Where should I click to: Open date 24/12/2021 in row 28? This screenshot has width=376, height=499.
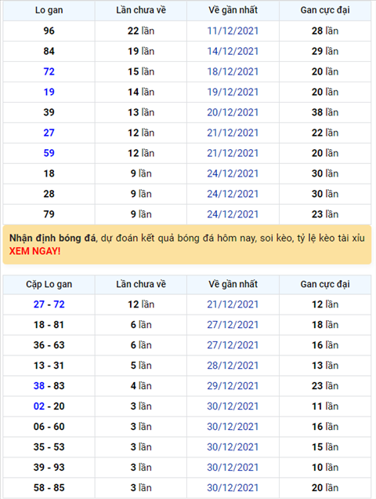click(233, 194)
